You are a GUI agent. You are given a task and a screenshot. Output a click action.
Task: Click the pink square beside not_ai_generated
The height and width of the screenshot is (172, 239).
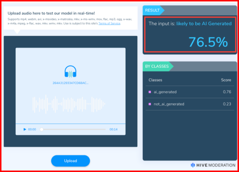click(150, 104)
